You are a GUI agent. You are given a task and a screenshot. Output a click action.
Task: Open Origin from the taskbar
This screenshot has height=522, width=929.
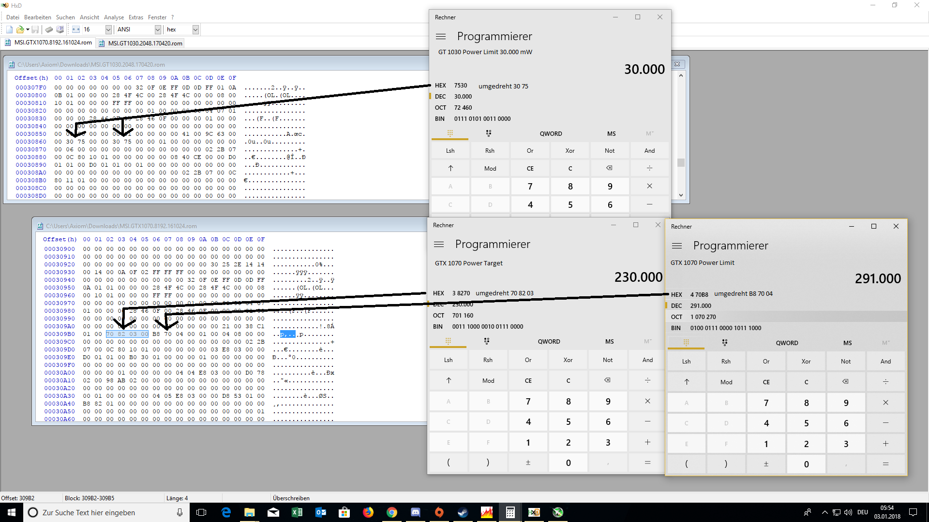click(x=439, y=512)
